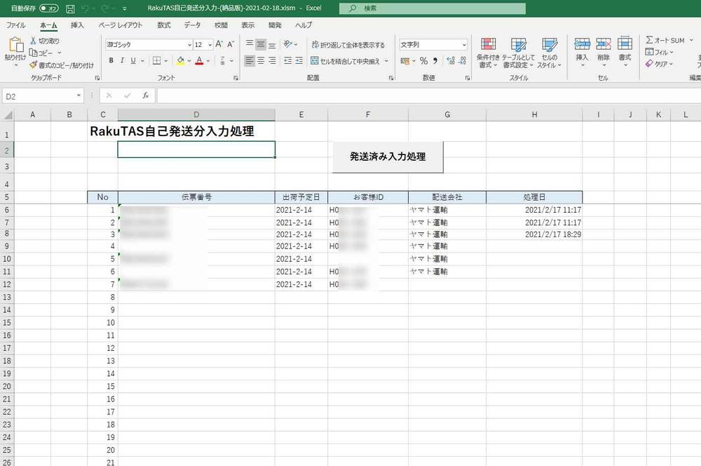Switch to データ tab
The image size is (701, 466).
click(192, 25)
